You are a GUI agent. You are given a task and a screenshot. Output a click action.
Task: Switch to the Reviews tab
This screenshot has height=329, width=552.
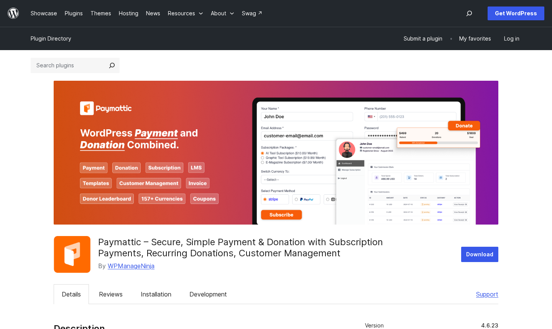tap(111, 294)
